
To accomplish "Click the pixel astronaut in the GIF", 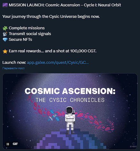I will [x=70, y=120].
